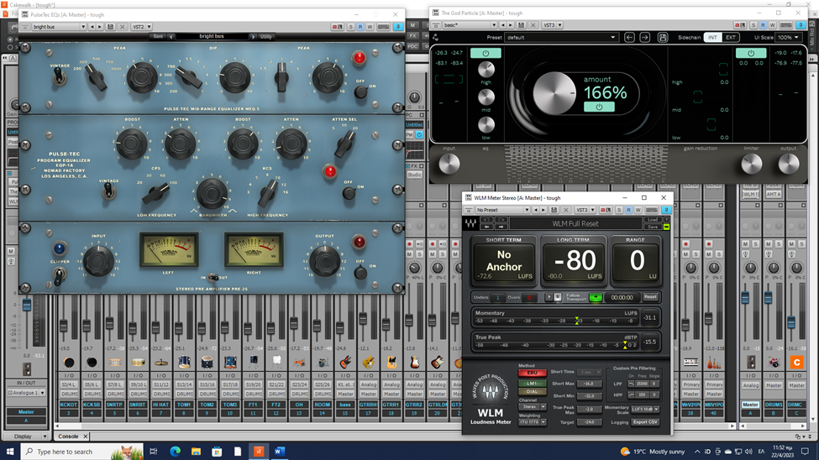
Task: Go to previous preset in God Particle
Action: click(629, 38)
